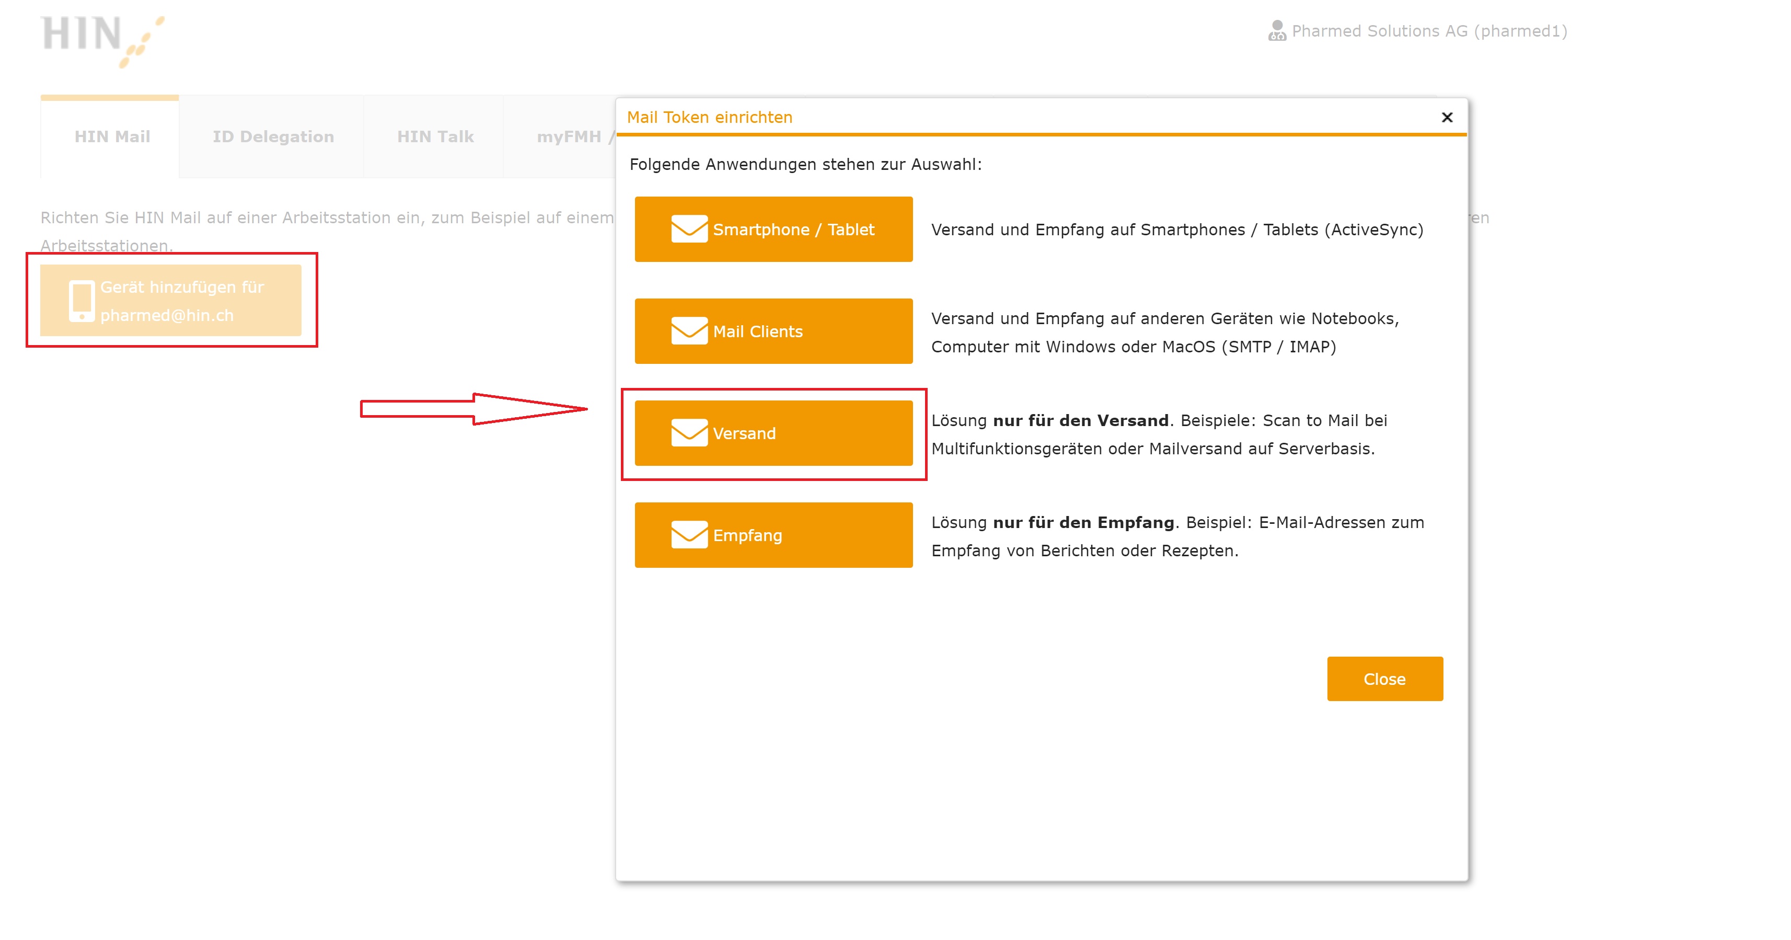This screenshot has height=940, width=1791.
Task: Choose the Versand option
Action: [773, 433]
